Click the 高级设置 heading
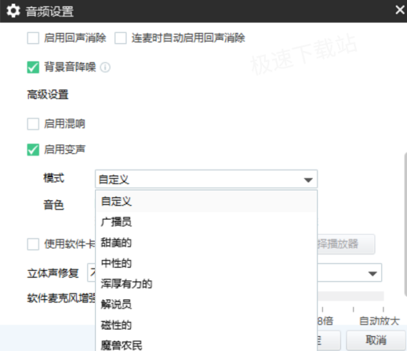 coord(47,94)
